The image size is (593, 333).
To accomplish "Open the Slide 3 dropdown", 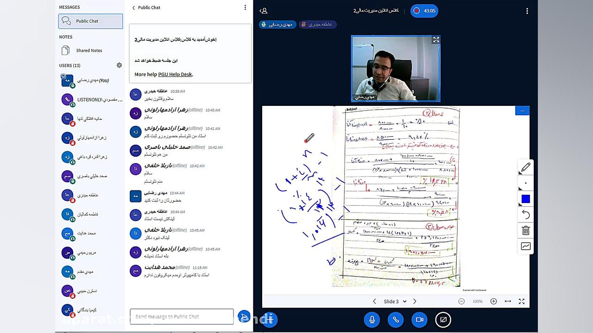I will tap(395, 302).
